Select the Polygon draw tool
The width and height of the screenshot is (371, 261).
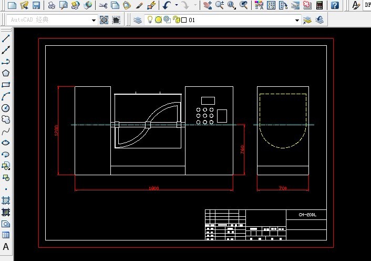coord(6,73)
